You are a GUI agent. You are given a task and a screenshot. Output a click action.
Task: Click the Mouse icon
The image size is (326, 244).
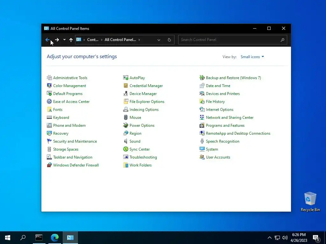click(x=126, y=118)
